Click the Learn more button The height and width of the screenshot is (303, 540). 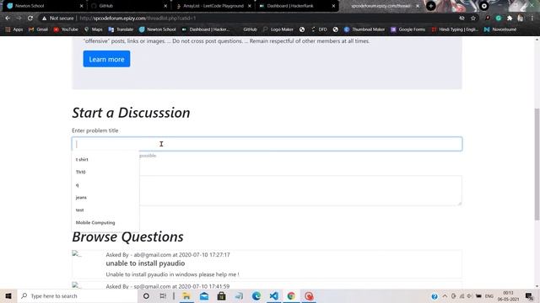pos(106,59)
